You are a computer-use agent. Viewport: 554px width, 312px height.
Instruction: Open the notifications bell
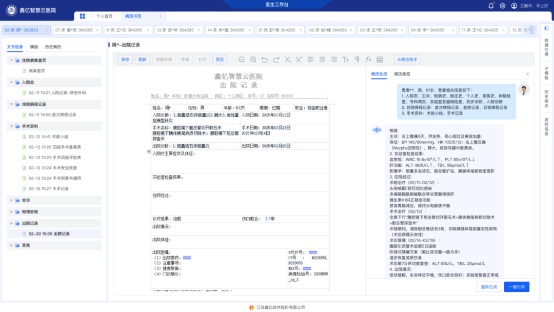point(491,6)
